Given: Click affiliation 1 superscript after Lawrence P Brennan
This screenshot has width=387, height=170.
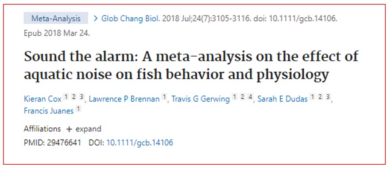Looking at the screenshot, I should pyautogui.click(x=164, y=97).
